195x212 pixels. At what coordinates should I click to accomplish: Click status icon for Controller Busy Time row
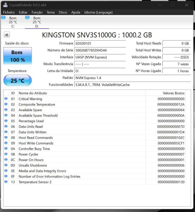pyautogui.click(x=6, y=148)
